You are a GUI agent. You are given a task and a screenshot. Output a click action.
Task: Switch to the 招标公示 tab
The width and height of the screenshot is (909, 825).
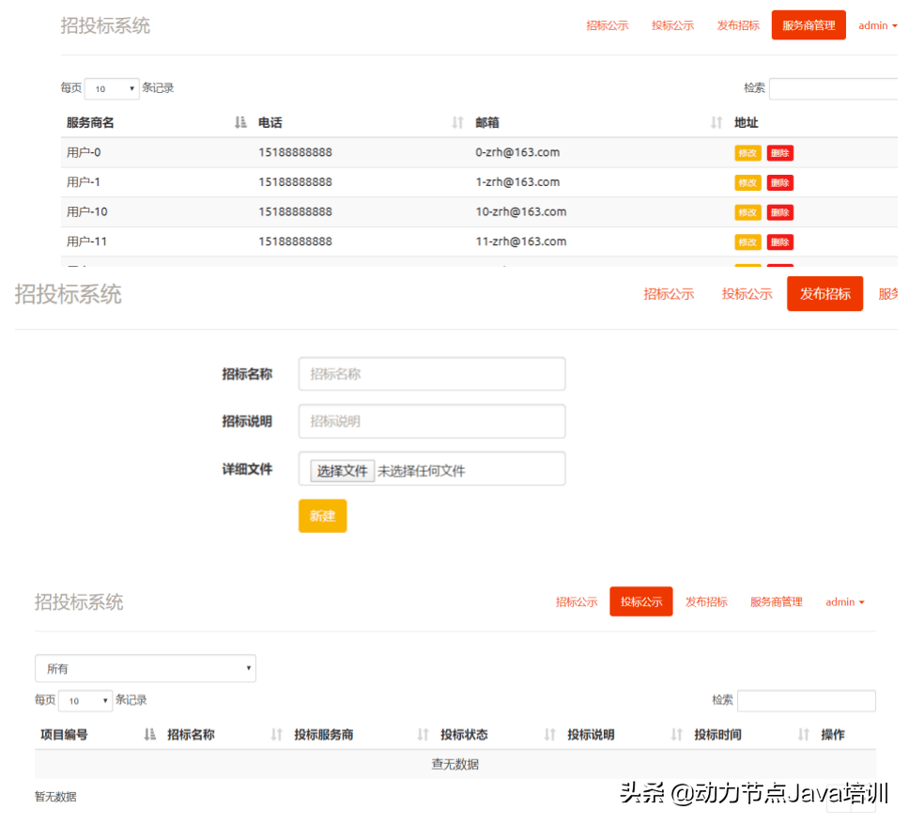click(x=608, y=25)
